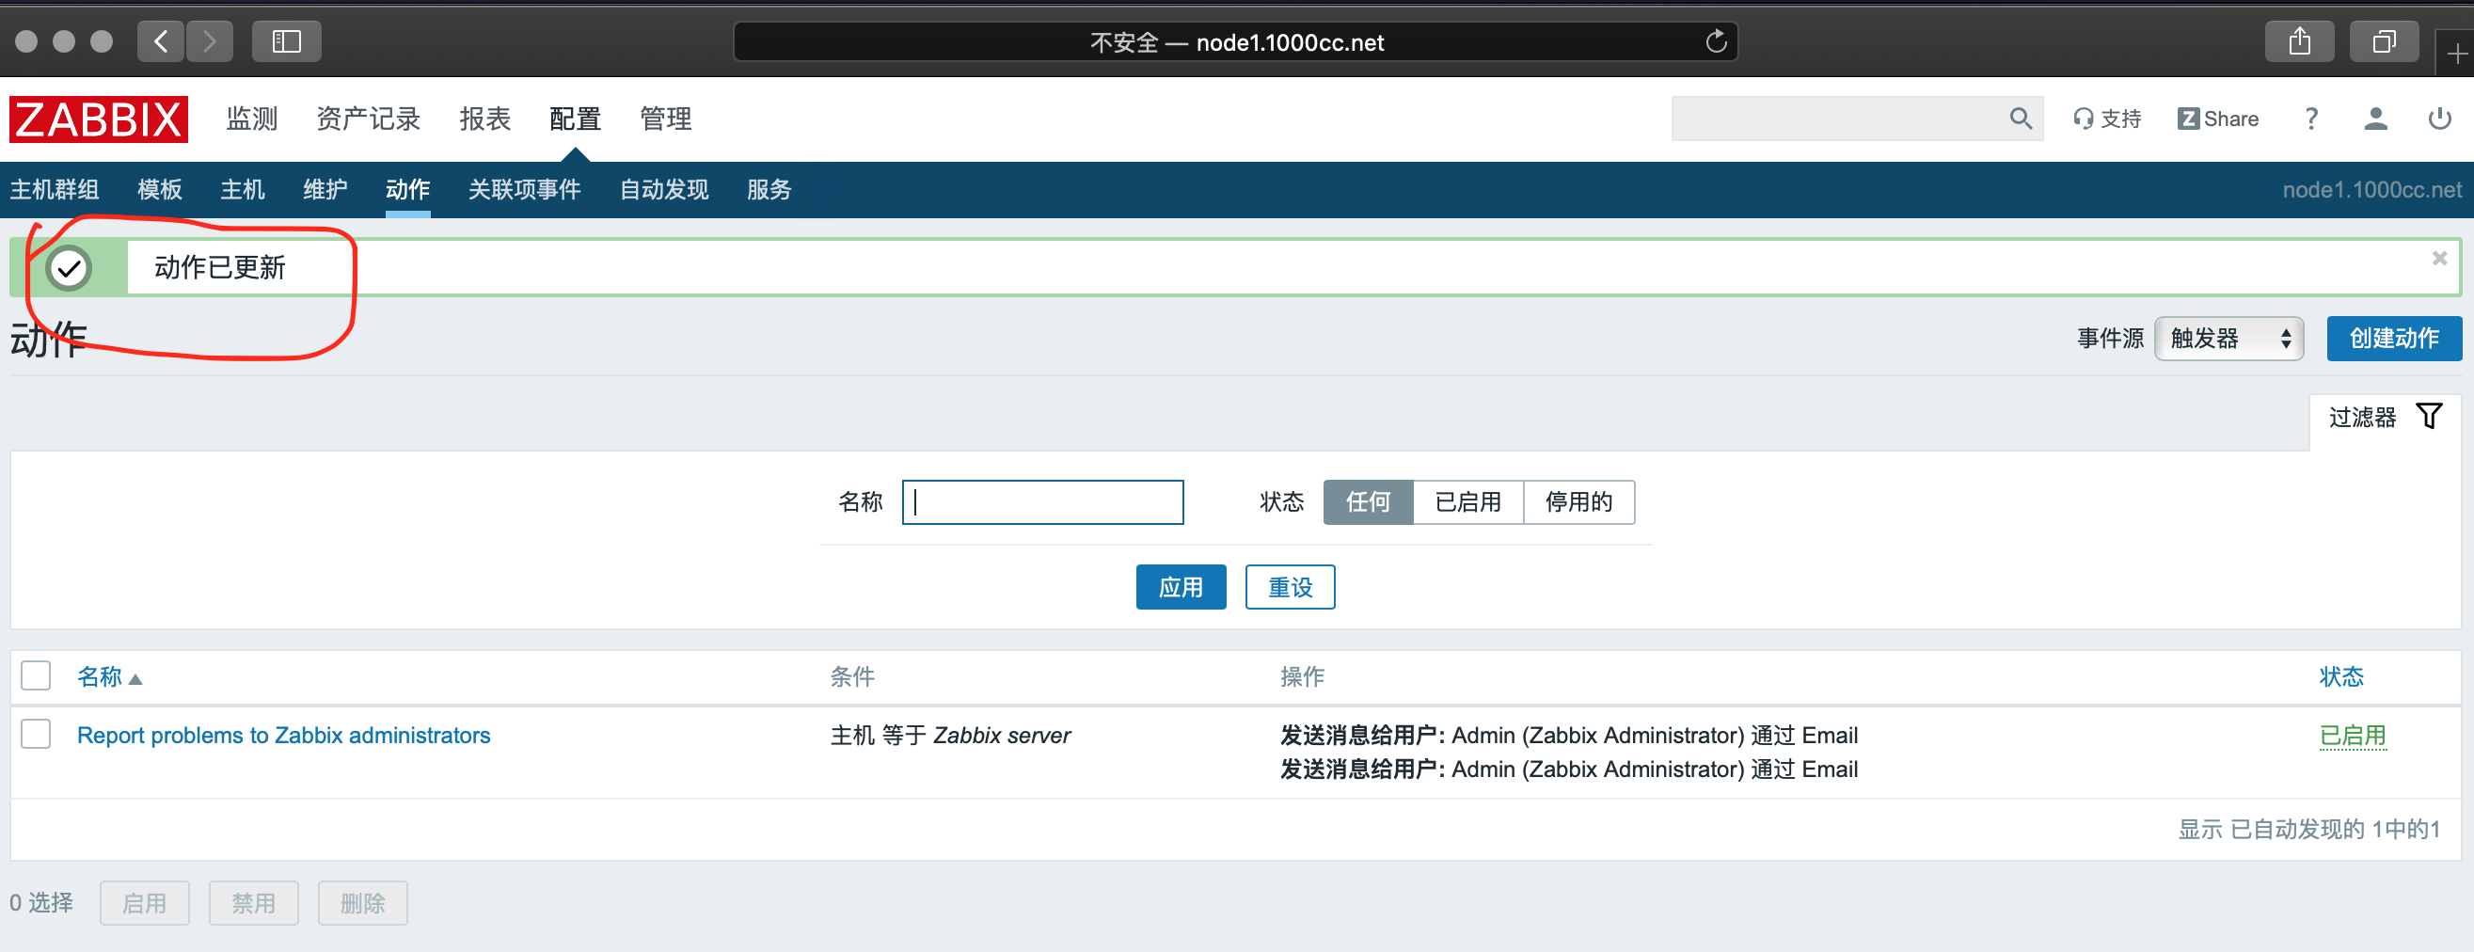Reload page using browser refresh icon

[x=1715, y=42]
